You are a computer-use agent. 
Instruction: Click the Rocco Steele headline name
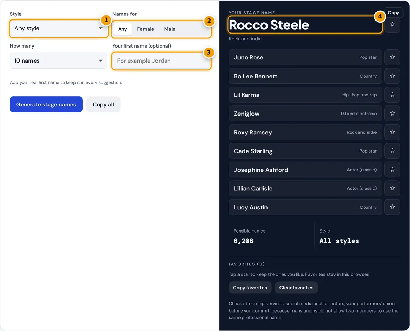pyautogui.click(x=269, y=25)
